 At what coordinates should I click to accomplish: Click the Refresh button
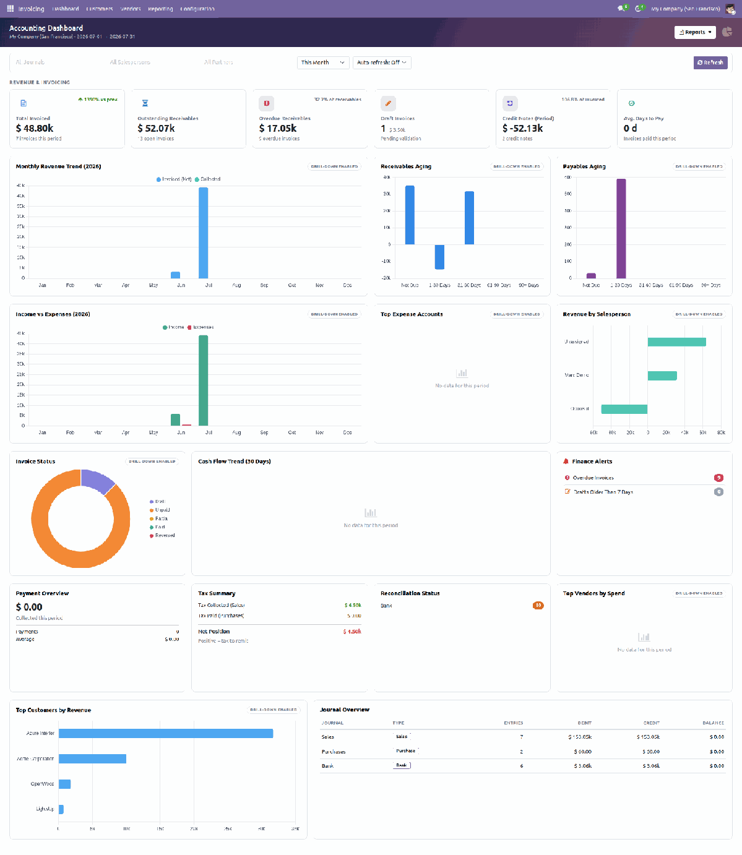point(710,62)
